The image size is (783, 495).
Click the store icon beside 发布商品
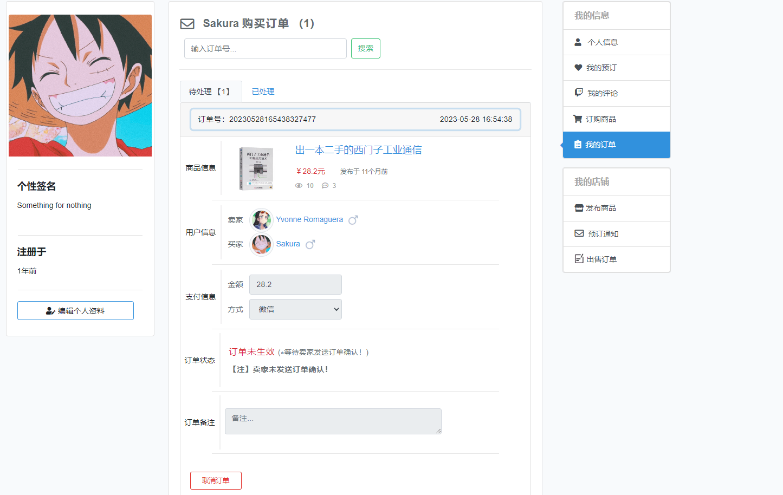point(579,208)
